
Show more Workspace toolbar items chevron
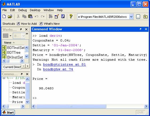(x=27, y=34)
